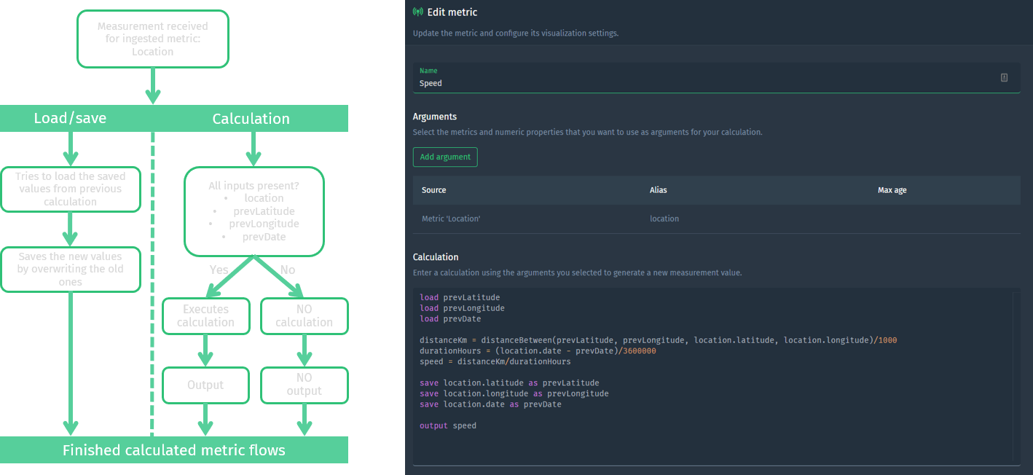Click the save location.date as prevDate line
The width and height of the screenshot is (1033, 475).
click(x=490, y=404)
